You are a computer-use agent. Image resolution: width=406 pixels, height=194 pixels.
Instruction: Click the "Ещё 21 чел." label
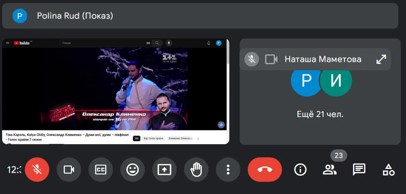[320, 114]
